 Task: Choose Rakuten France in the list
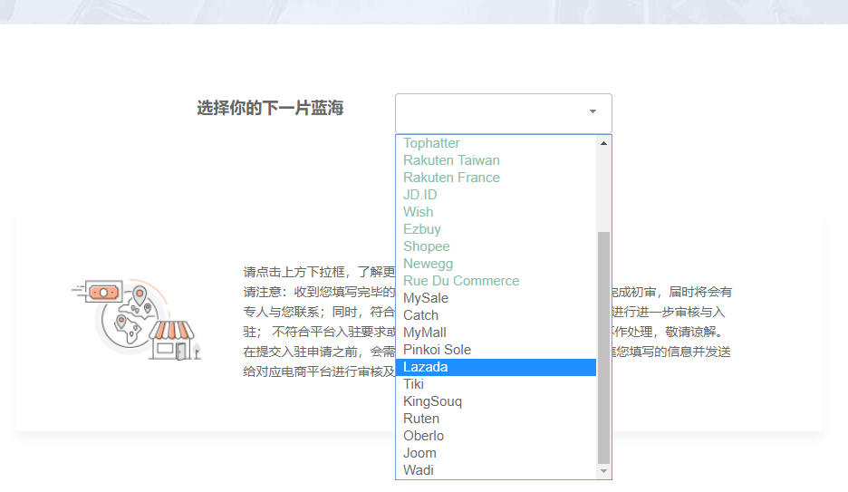(496, 178)
